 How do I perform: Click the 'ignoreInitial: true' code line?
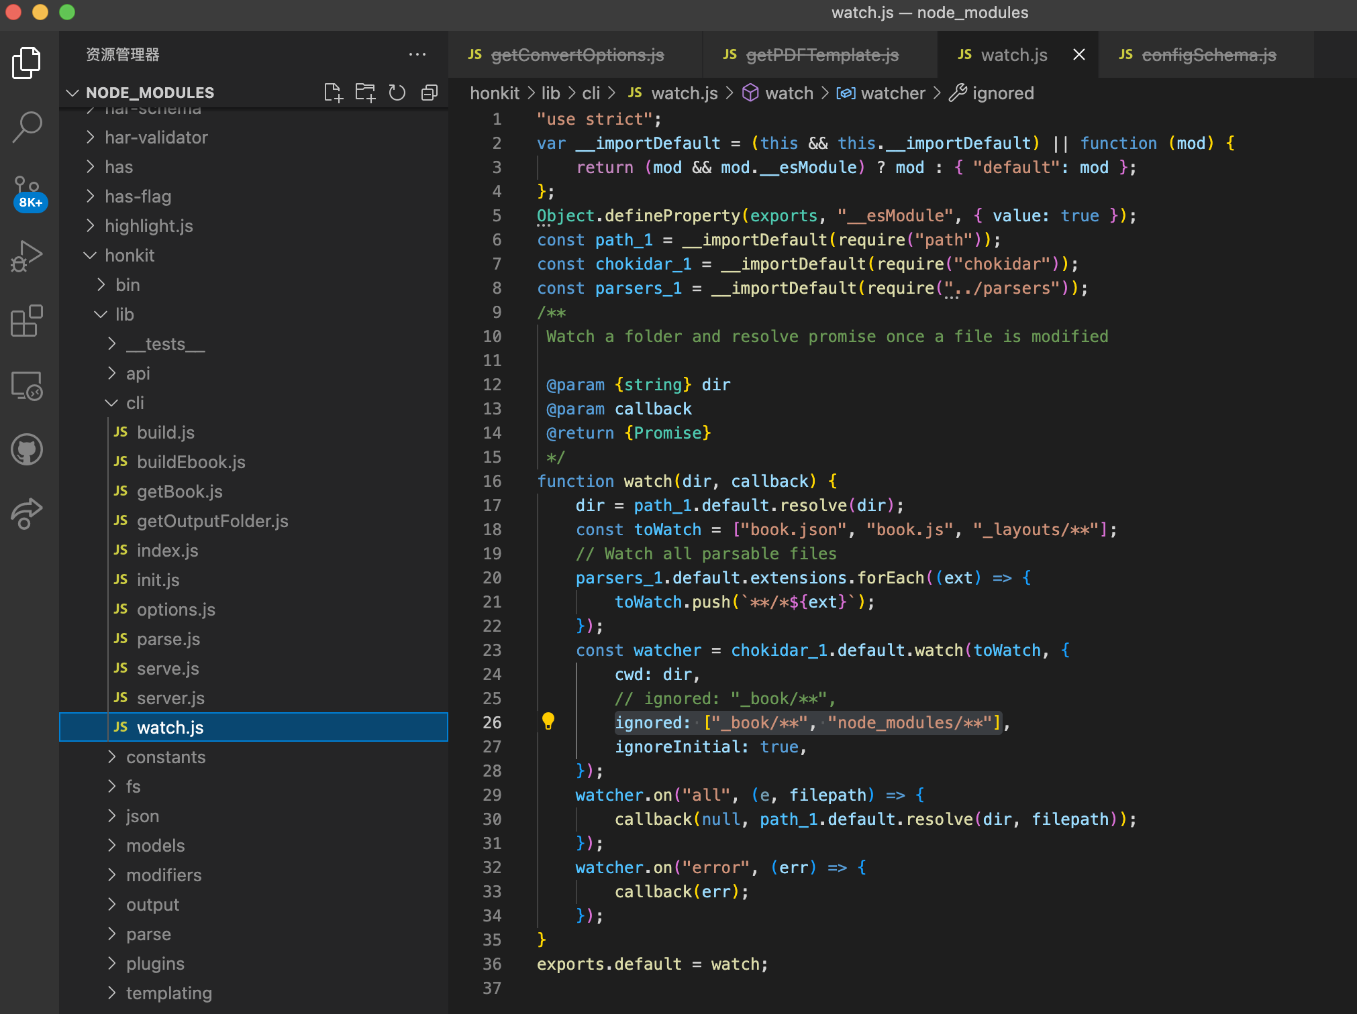pyautogui.click(x=711, y=746)
